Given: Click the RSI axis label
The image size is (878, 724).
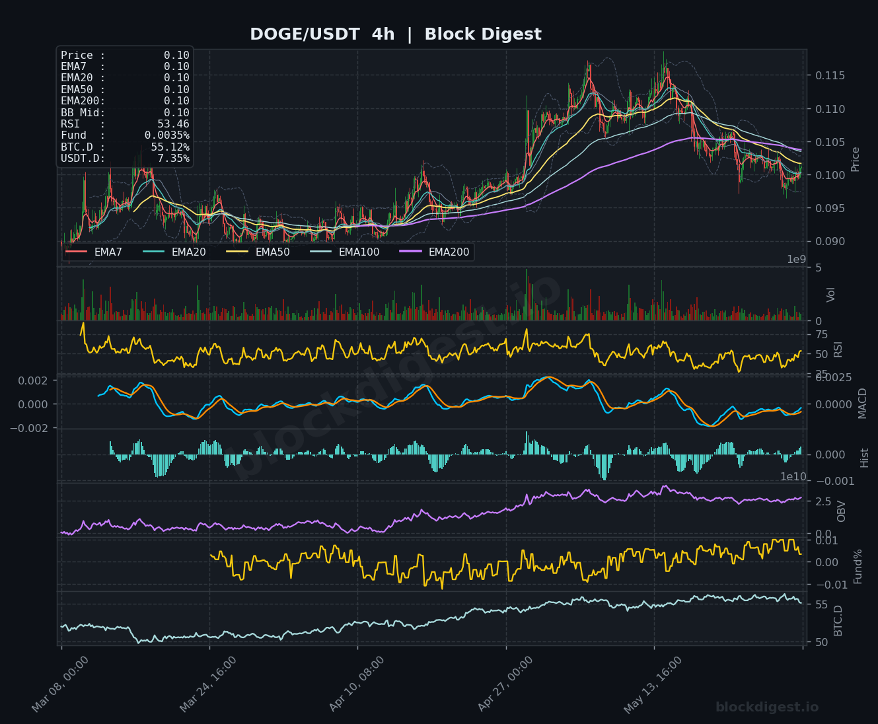Looking at the screenshot, I should tap(838, 349).
